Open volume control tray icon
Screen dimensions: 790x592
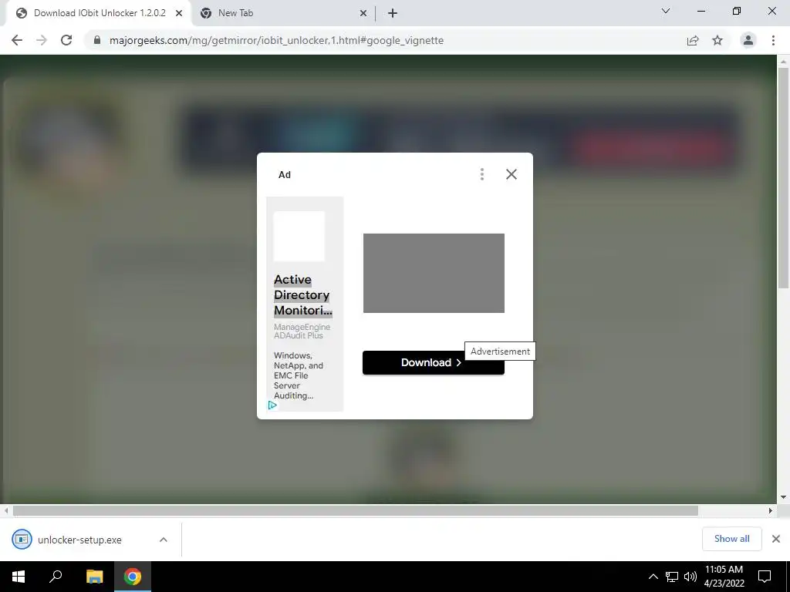690,577
